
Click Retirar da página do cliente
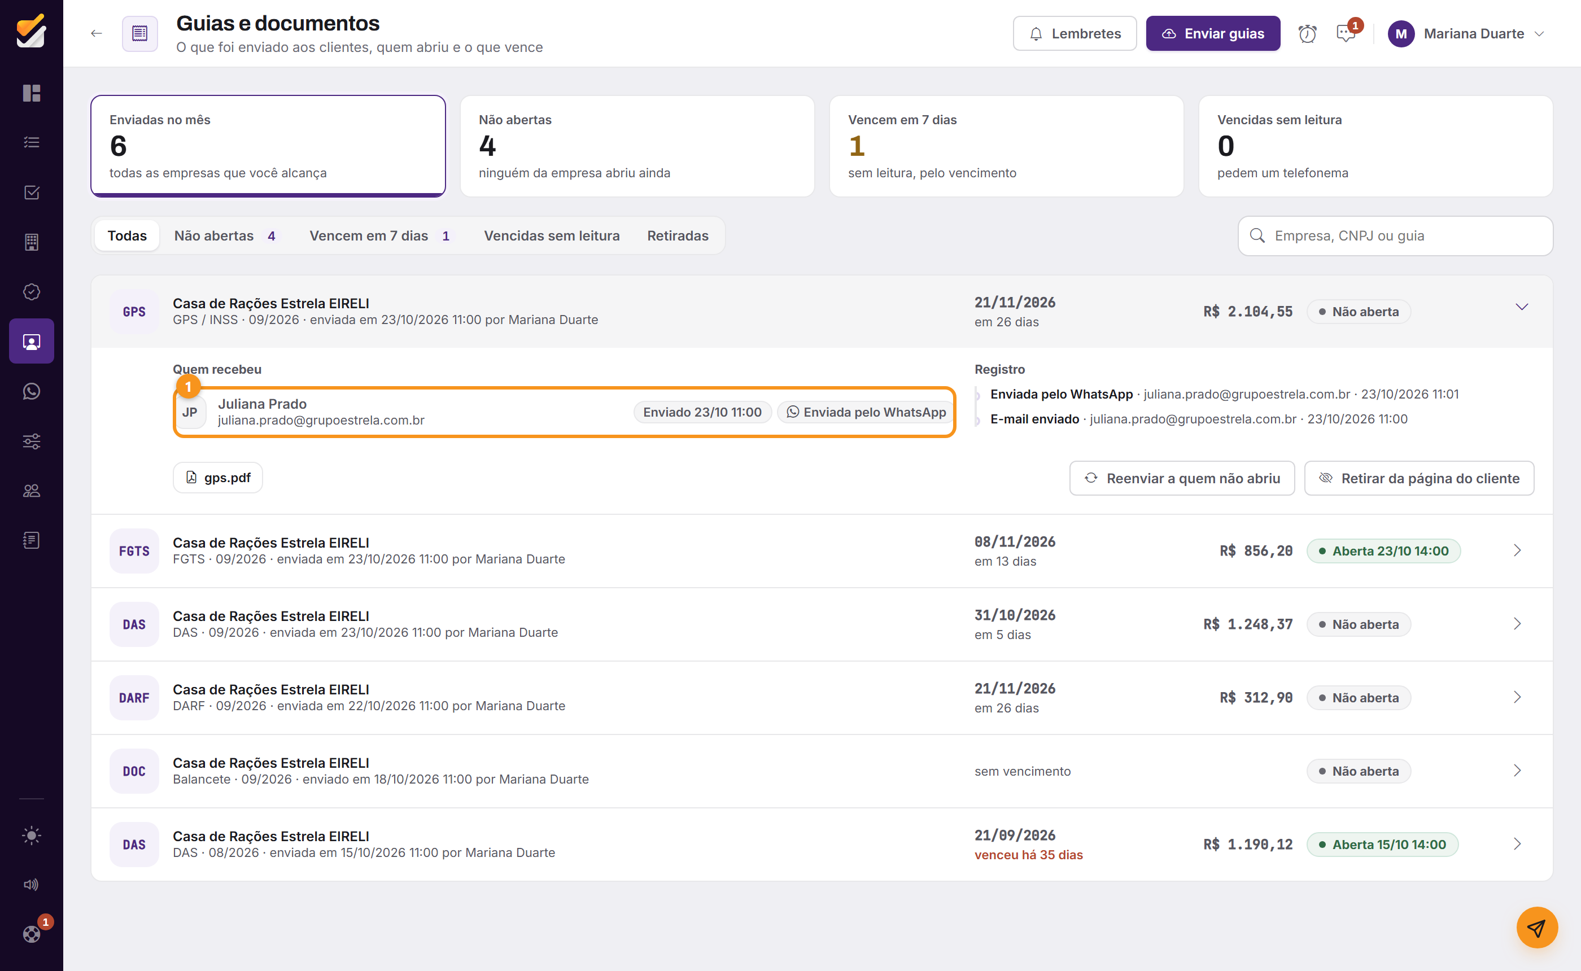1418,478
